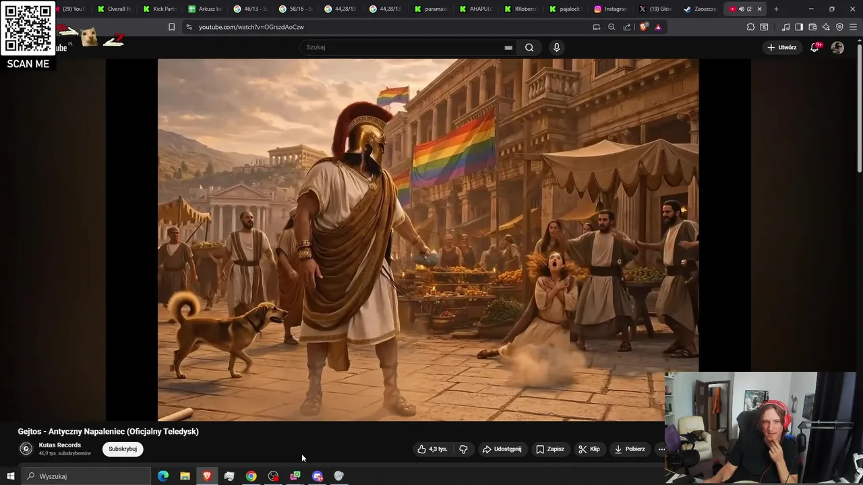Open the Windows Start menu
The image size is (863, 485).
(x=10, y=476)
